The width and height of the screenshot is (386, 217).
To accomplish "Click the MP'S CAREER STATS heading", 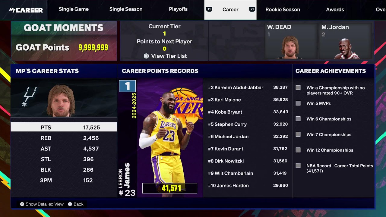I will [x=47, y=71].
